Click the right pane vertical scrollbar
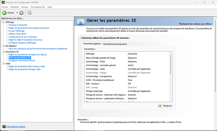Viewport: 217px width, 131px height. click(215, 56)
